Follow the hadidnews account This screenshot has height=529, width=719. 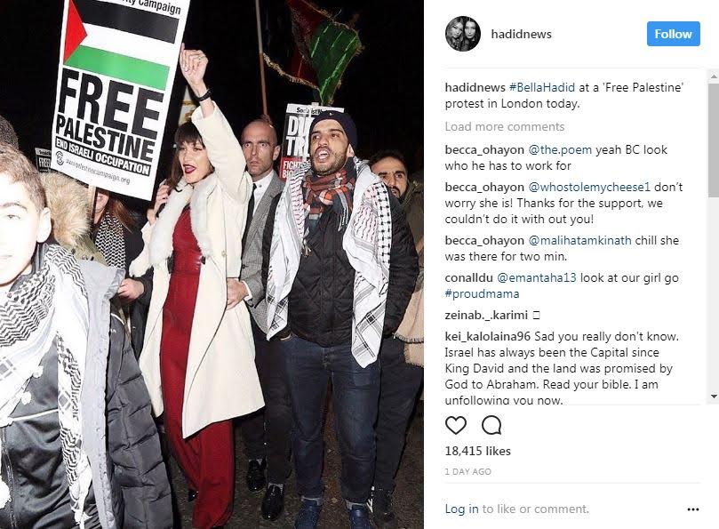[x=673, y=34]
